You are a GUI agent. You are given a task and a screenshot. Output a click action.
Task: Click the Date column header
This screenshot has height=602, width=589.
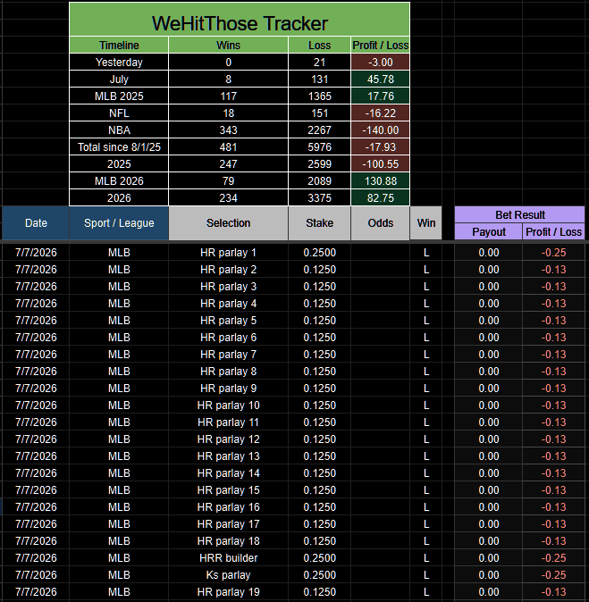(x=36, y=223)
